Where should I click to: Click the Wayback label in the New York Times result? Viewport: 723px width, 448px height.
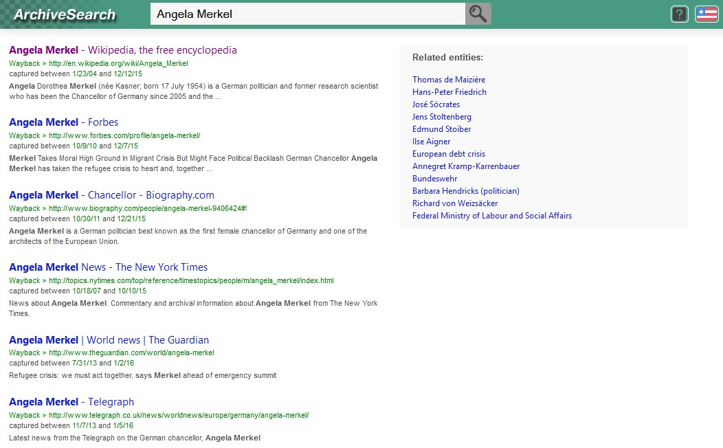pos(25,281)
